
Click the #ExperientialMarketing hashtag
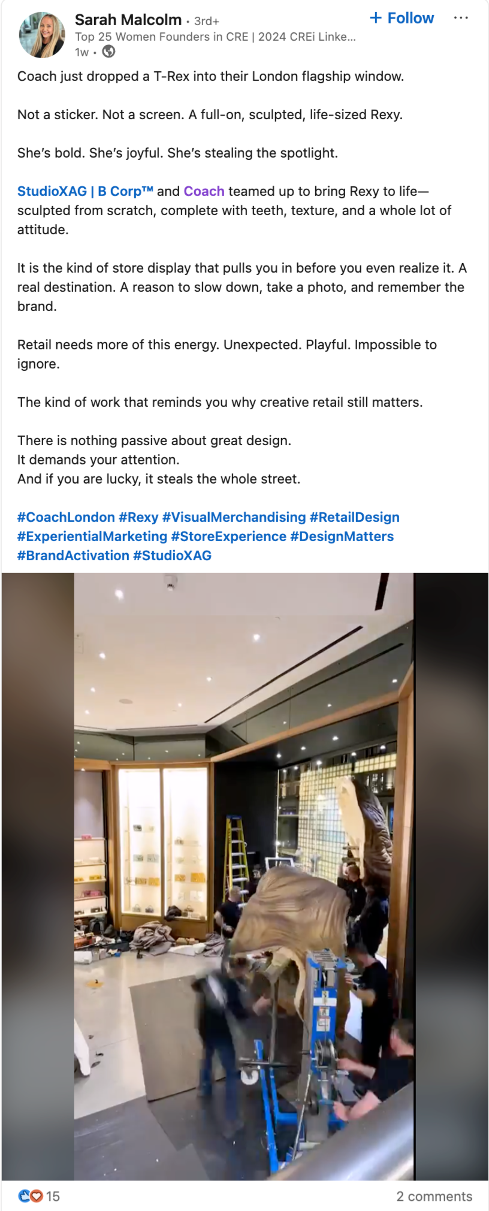pyautogui.click(x=92, y=536)
